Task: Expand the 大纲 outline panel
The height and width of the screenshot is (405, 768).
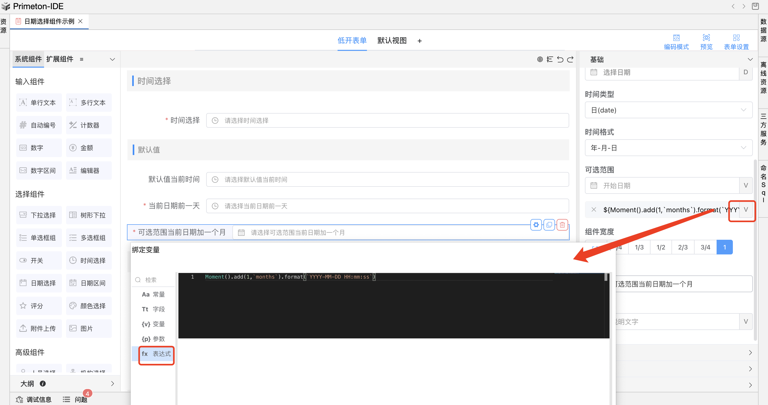Action: pos(113,383)
